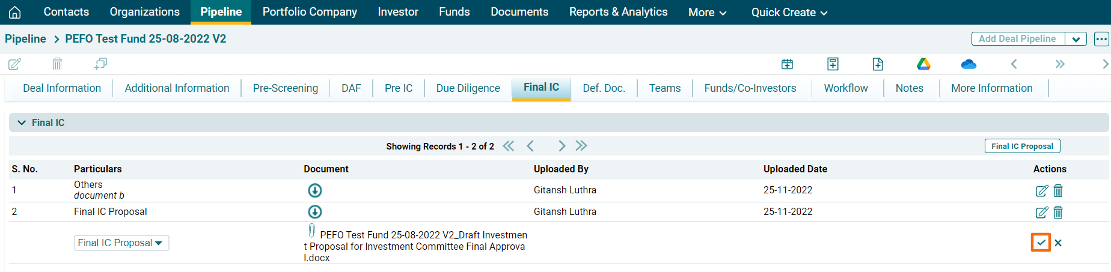Click the trash icon in the top toolbar

pyautogui.click(x=57, y=64)
